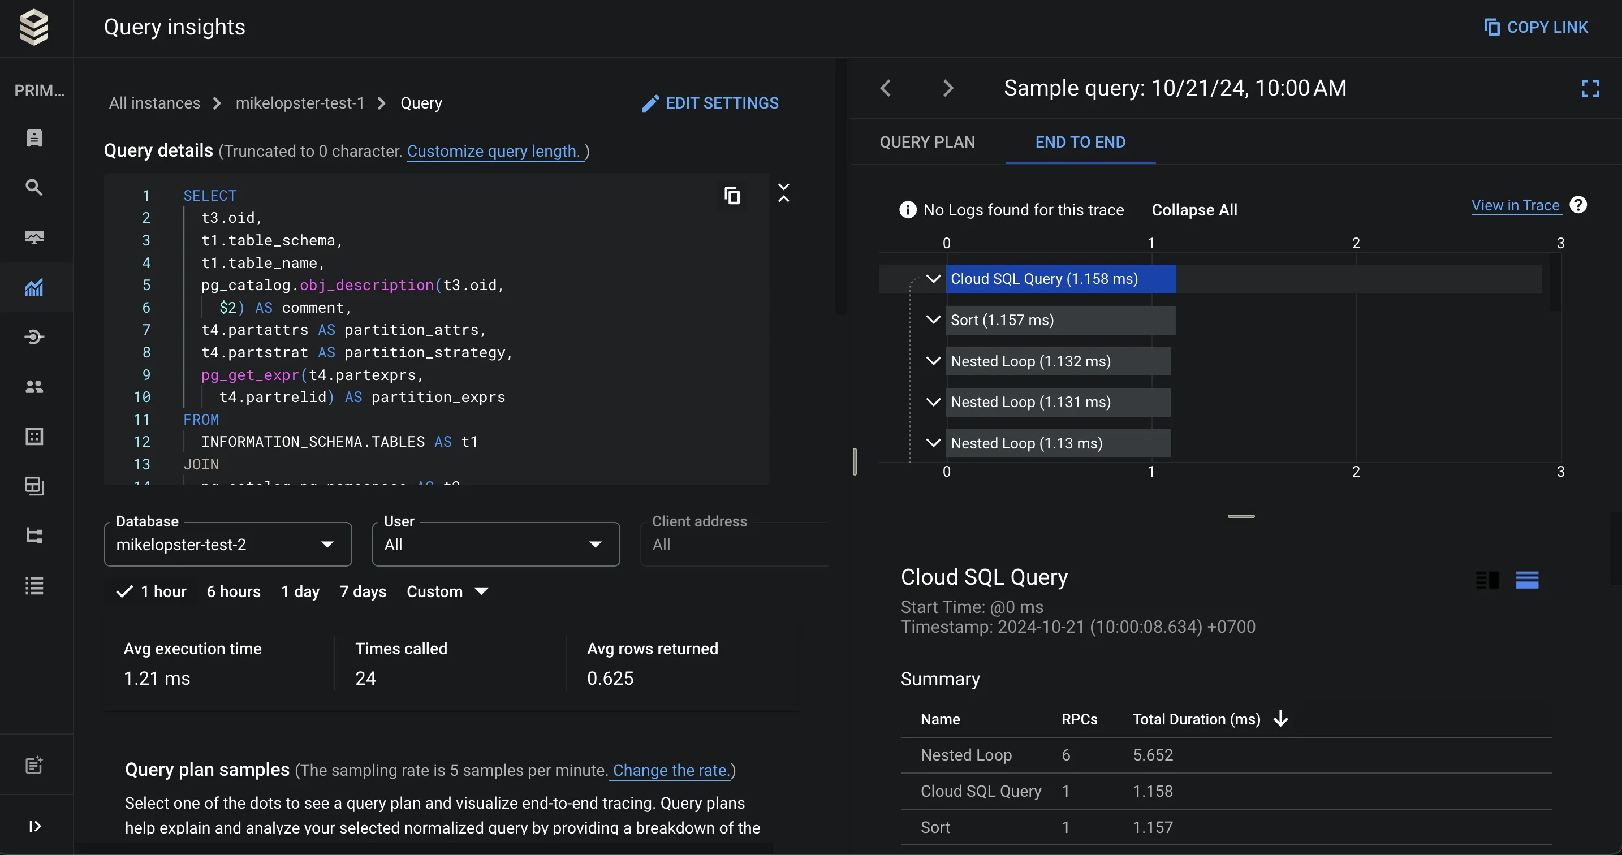Open the Connections sidebar icon

[34, 337]
